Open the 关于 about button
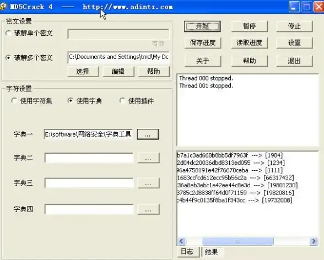The width and height of the screenshot is (324, 260). click(203, 61)
